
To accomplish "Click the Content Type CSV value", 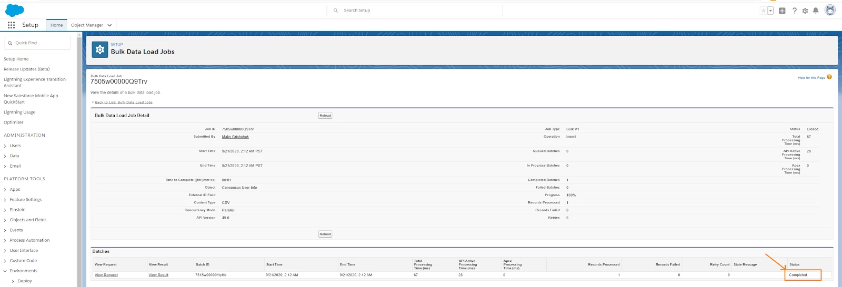I will click(x=226, y=202).
